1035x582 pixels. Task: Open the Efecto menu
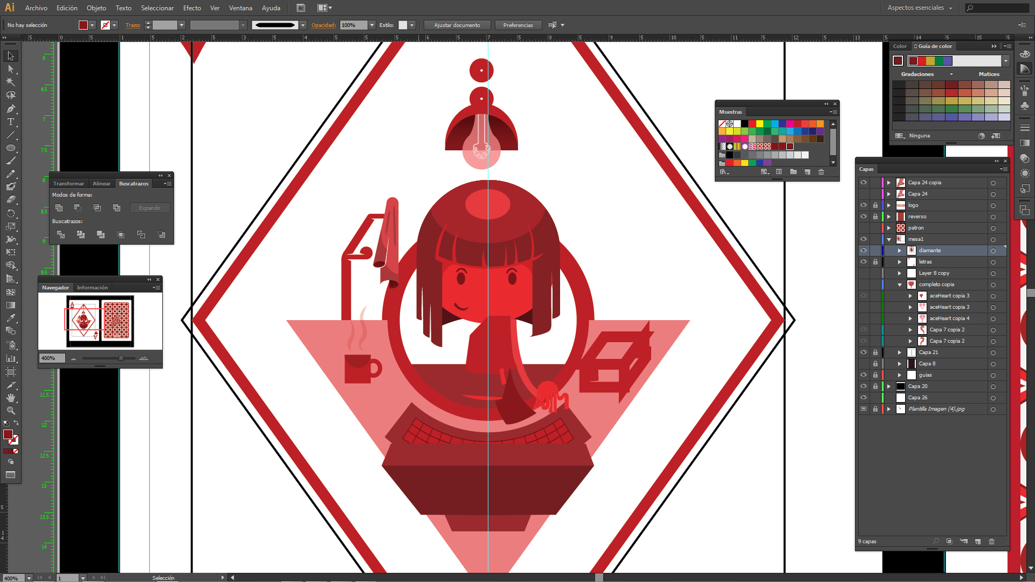tap(192, 8)
